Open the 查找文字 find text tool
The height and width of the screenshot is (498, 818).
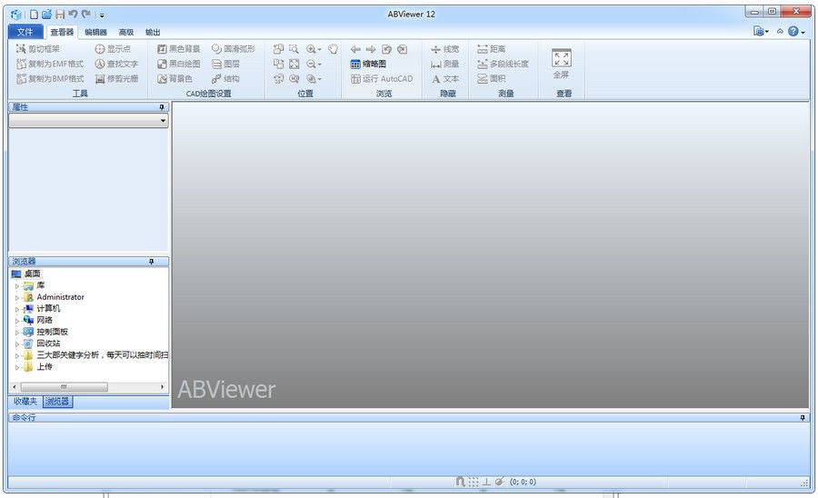(116, 64)
